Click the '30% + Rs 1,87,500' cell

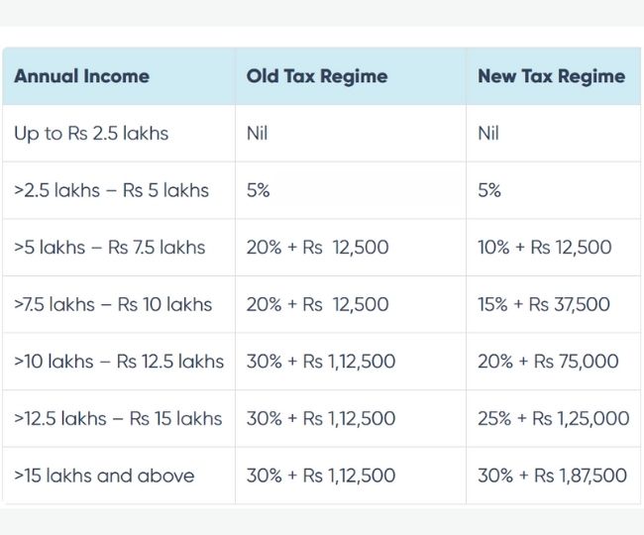click(552, 476)
